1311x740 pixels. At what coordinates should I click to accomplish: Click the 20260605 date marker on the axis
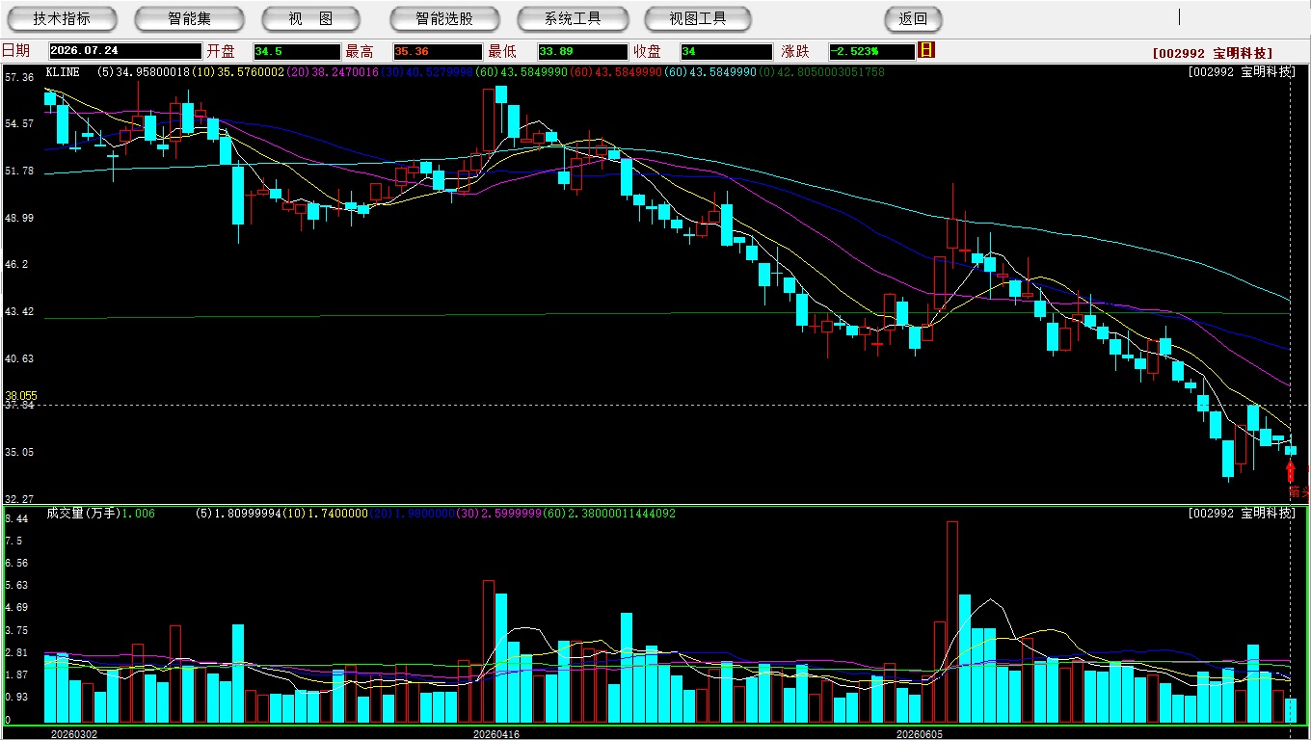pyautogui.click(x=921, y=734)
